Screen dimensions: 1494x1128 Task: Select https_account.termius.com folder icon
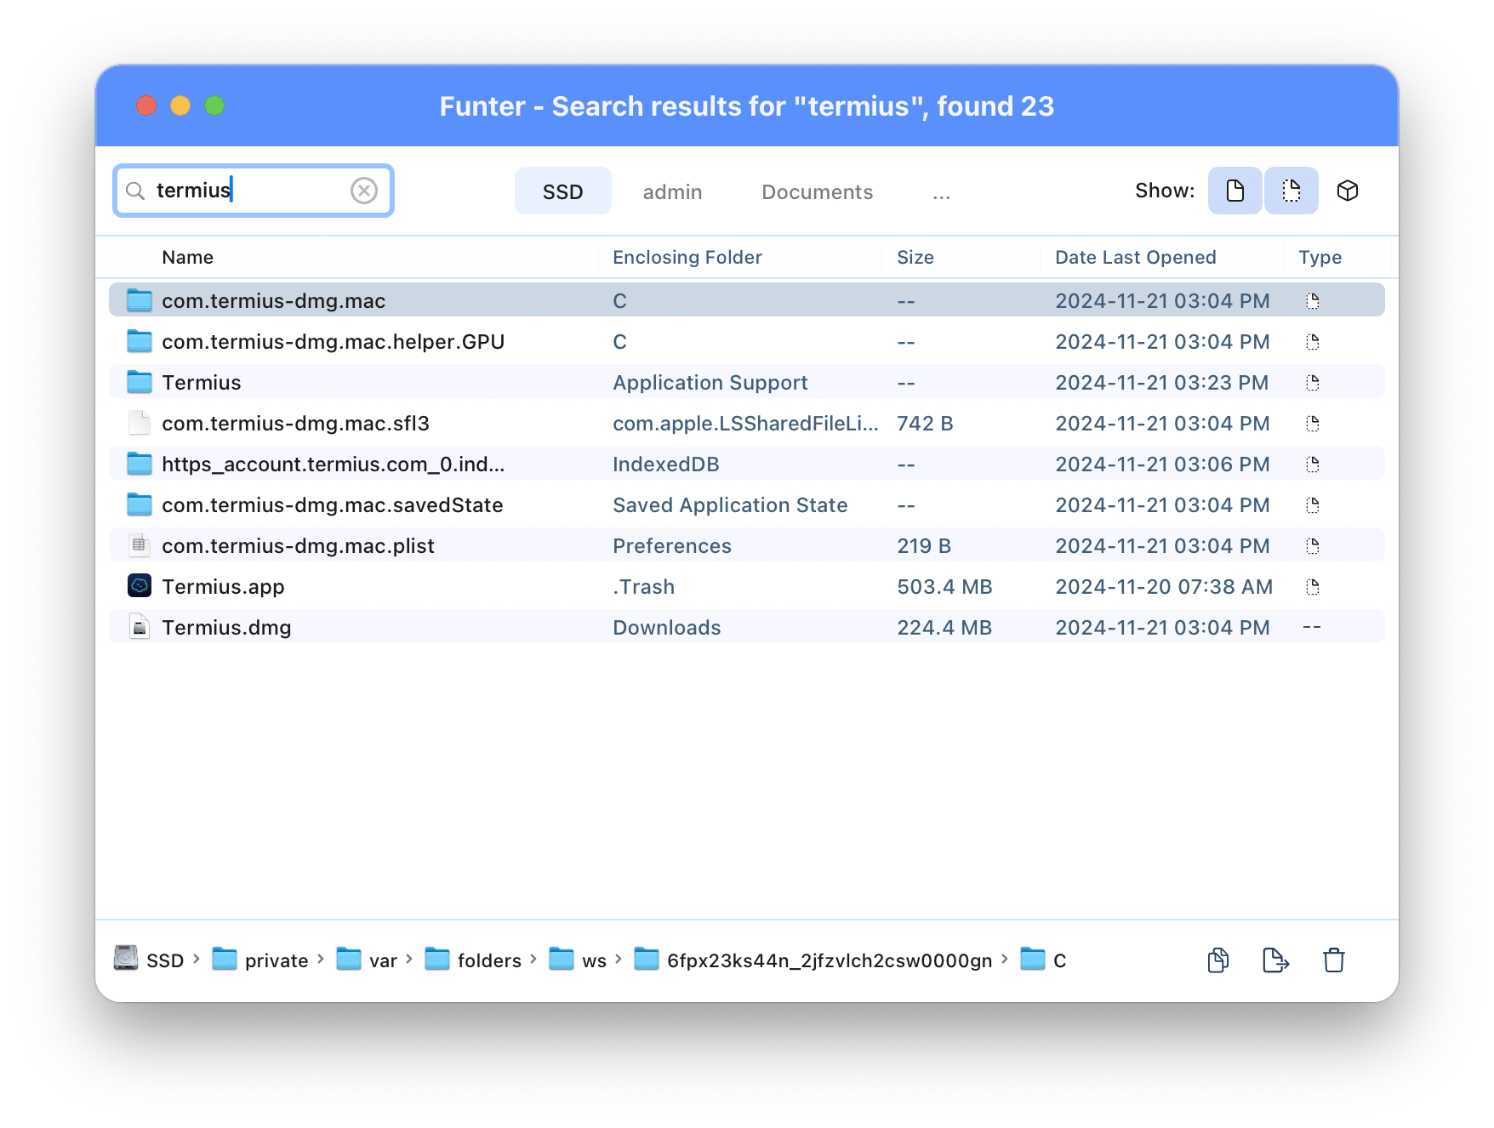point(140,464)
